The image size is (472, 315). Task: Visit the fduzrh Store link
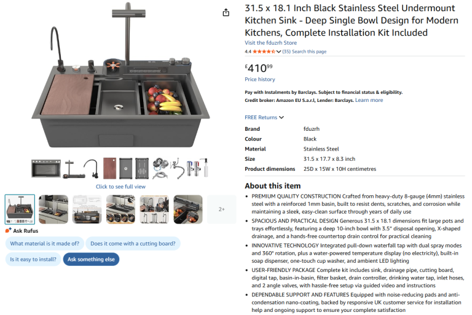[270, 43]
